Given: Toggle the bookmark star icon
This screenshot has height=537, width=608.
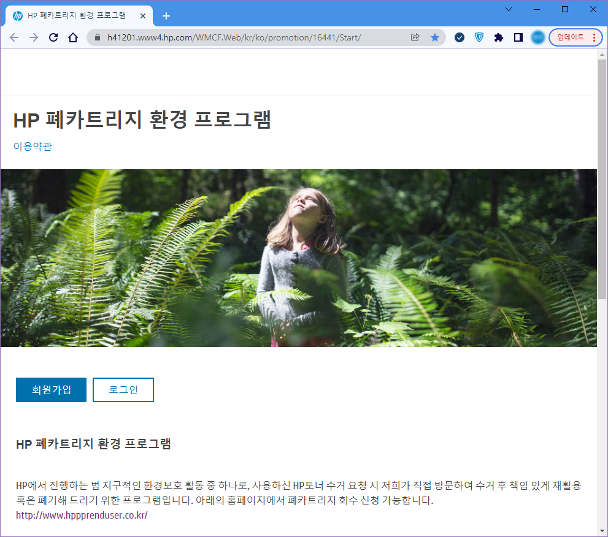Looking at the screenshot, I should [x=434, y=37].
